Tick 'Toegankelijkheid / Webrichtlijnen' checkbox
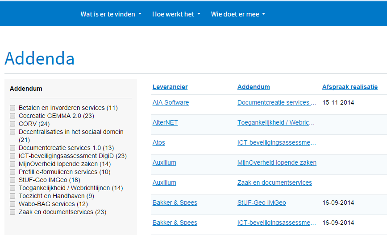387x235 pixels. tap(12, 188)
